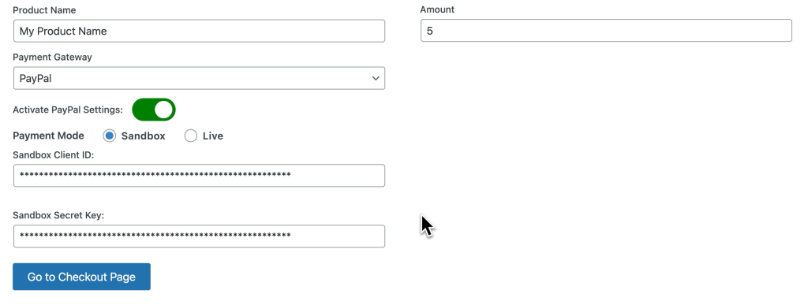808x305 pixels.
Task: Click the Product Name input field
Action: pyautogui.click(x=199, y=31)
